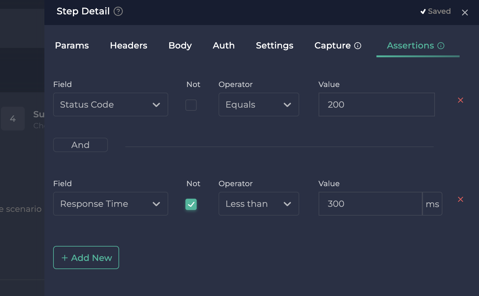Screen dimensions: 479x296
Task: Click the Capture tab info icon
Action: coord(358,46)
